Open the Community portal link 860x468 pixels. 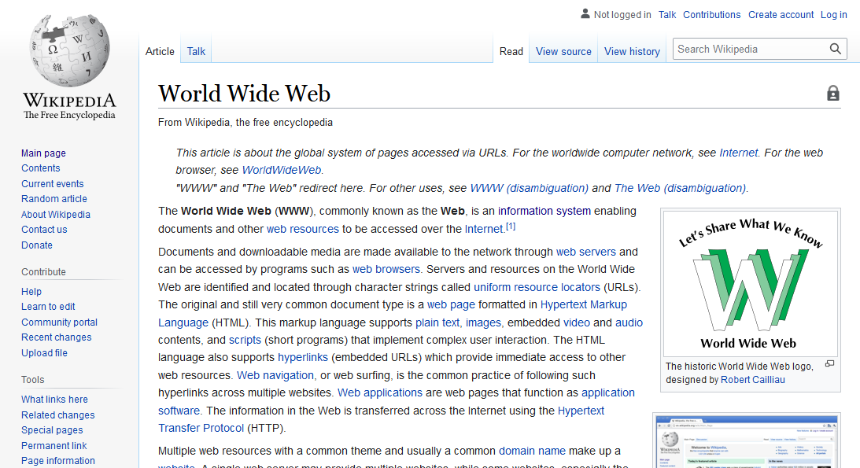coord(59,322)
